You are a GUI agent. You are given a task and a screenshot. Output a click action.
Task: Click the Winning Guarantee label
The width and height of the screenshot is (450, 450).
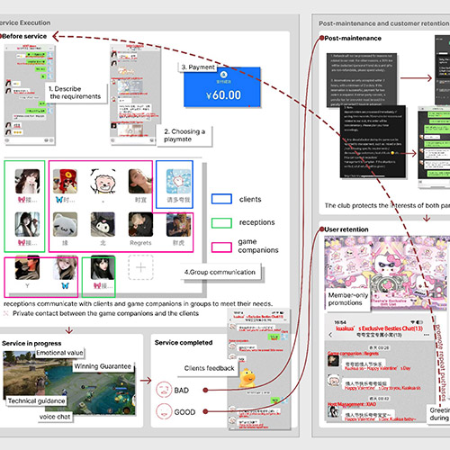103,366
